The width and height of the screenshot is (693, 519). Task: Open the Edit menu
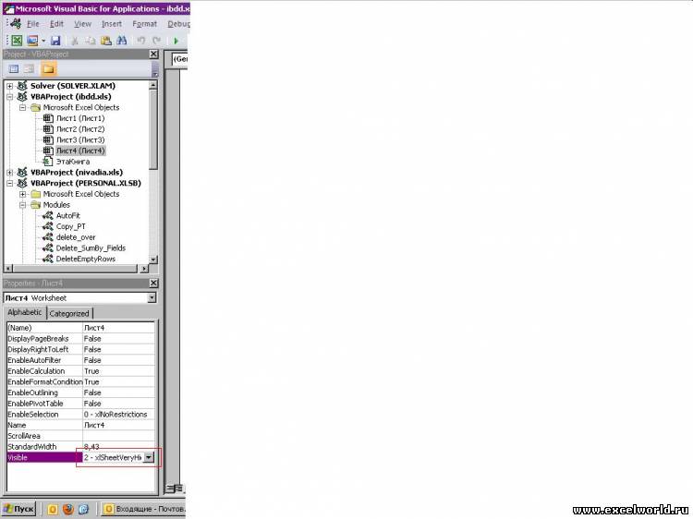pyautogui.click(x=56, y=24)
